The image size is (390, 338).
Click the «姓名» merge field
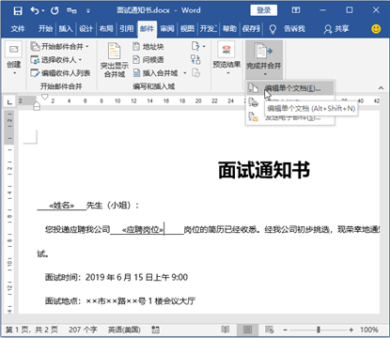[x=62, y=206]
